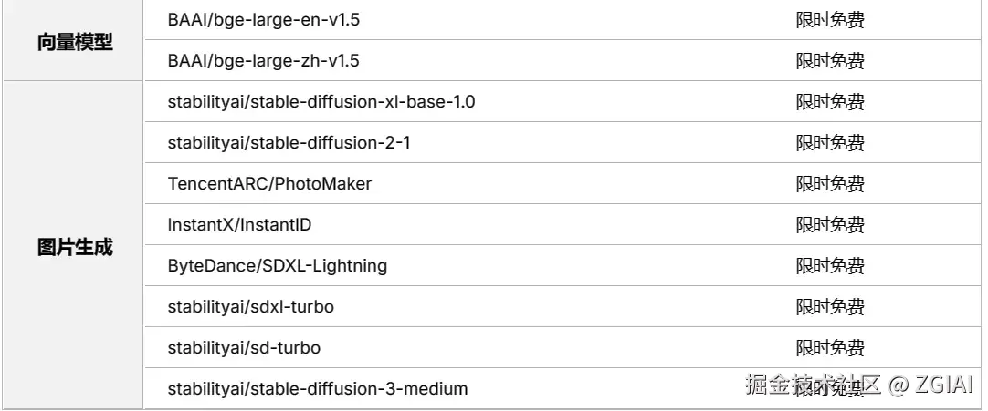
Task: Open stabilityai/stable-diffusion-xl-base-1.0 model row
Action: (x=321, y=102)
